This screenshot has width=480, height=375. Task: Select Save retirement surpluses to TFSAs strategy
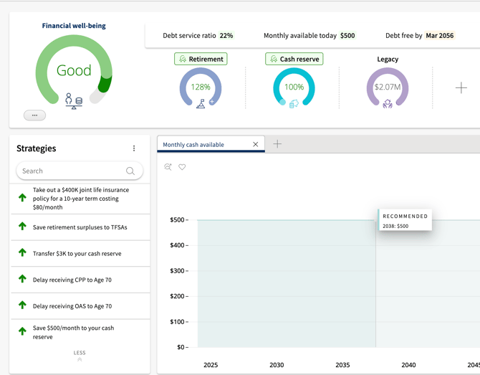pos(80,227)
